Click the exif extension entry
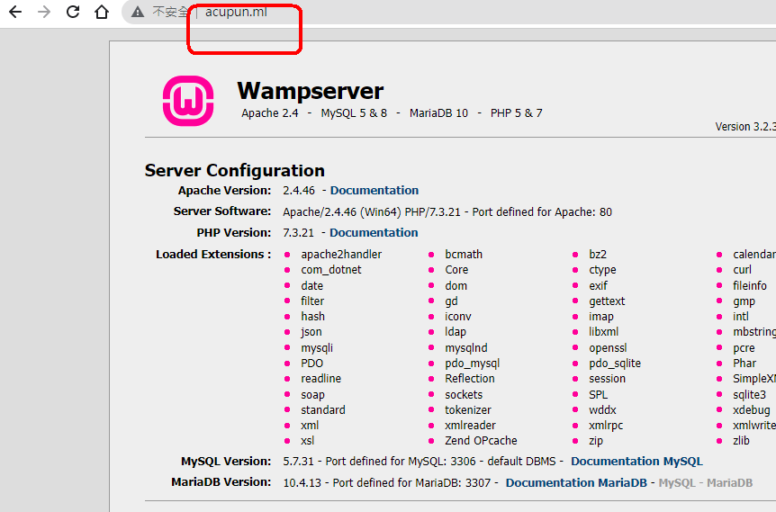This screenshot has width=776, height=512. click(x=598, y=285)
